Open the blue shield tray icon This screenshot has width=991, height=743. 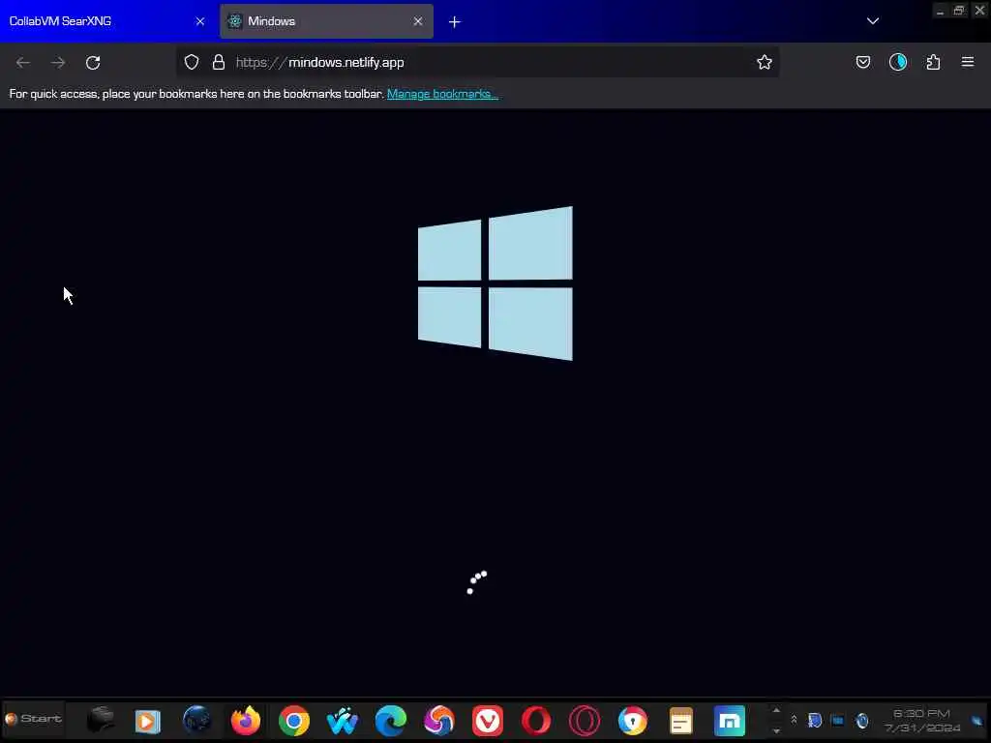(815, 720)
